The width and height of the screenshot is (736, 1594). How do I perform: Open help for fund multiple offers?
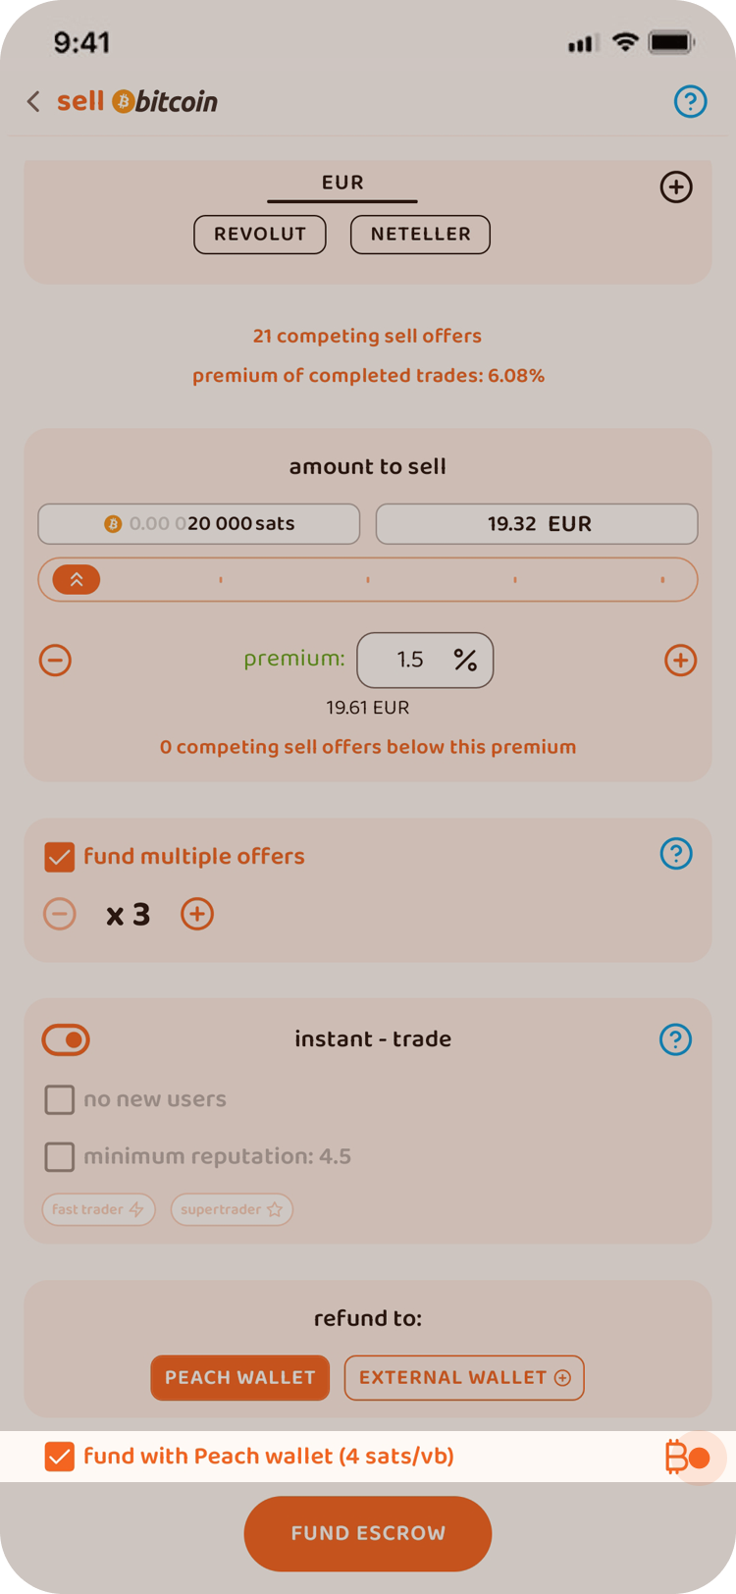676,853
